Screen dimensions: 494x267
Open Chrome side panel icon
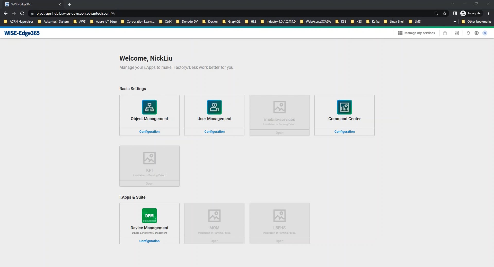point(455,13)
